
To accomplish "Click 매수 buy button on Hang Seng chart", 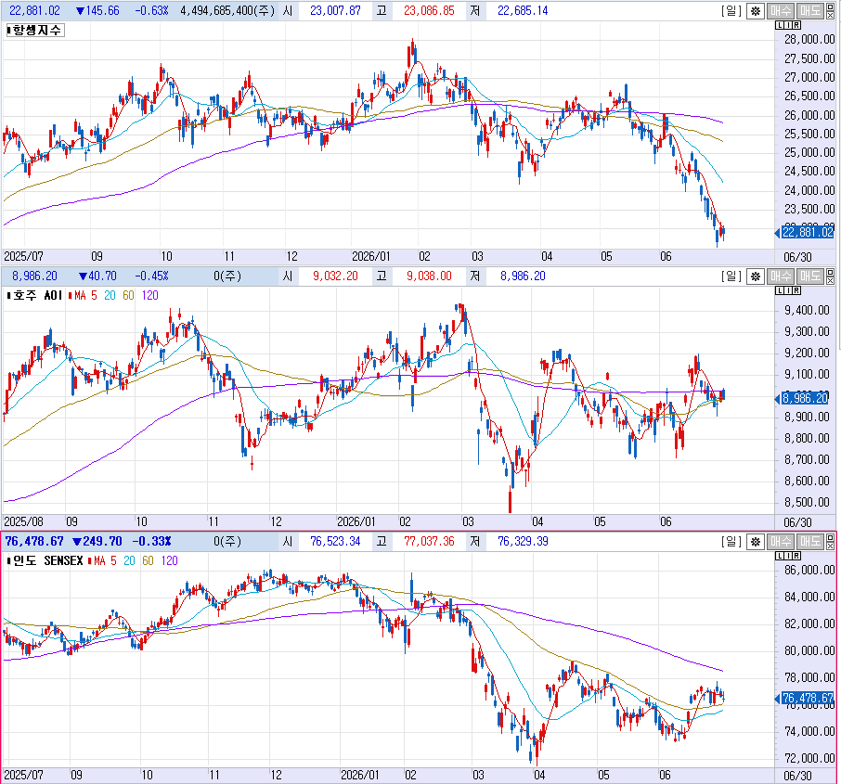I will pos(781,11).
